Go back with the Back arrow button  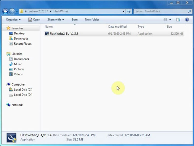tap(5, 11)
